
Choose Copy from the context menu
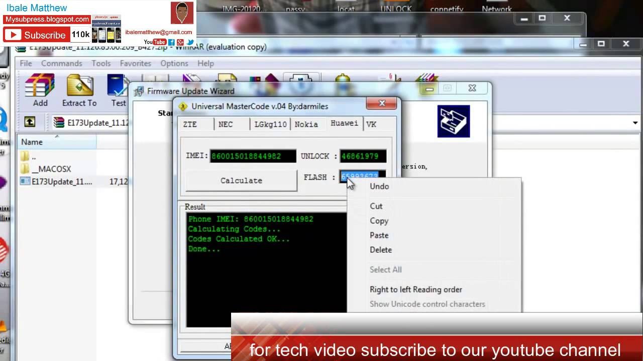(379, 221)
